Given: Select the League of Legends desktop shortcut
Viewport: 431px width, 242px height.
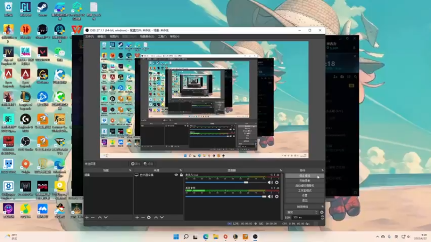Looking at the screenshot, I should (25, 101).
